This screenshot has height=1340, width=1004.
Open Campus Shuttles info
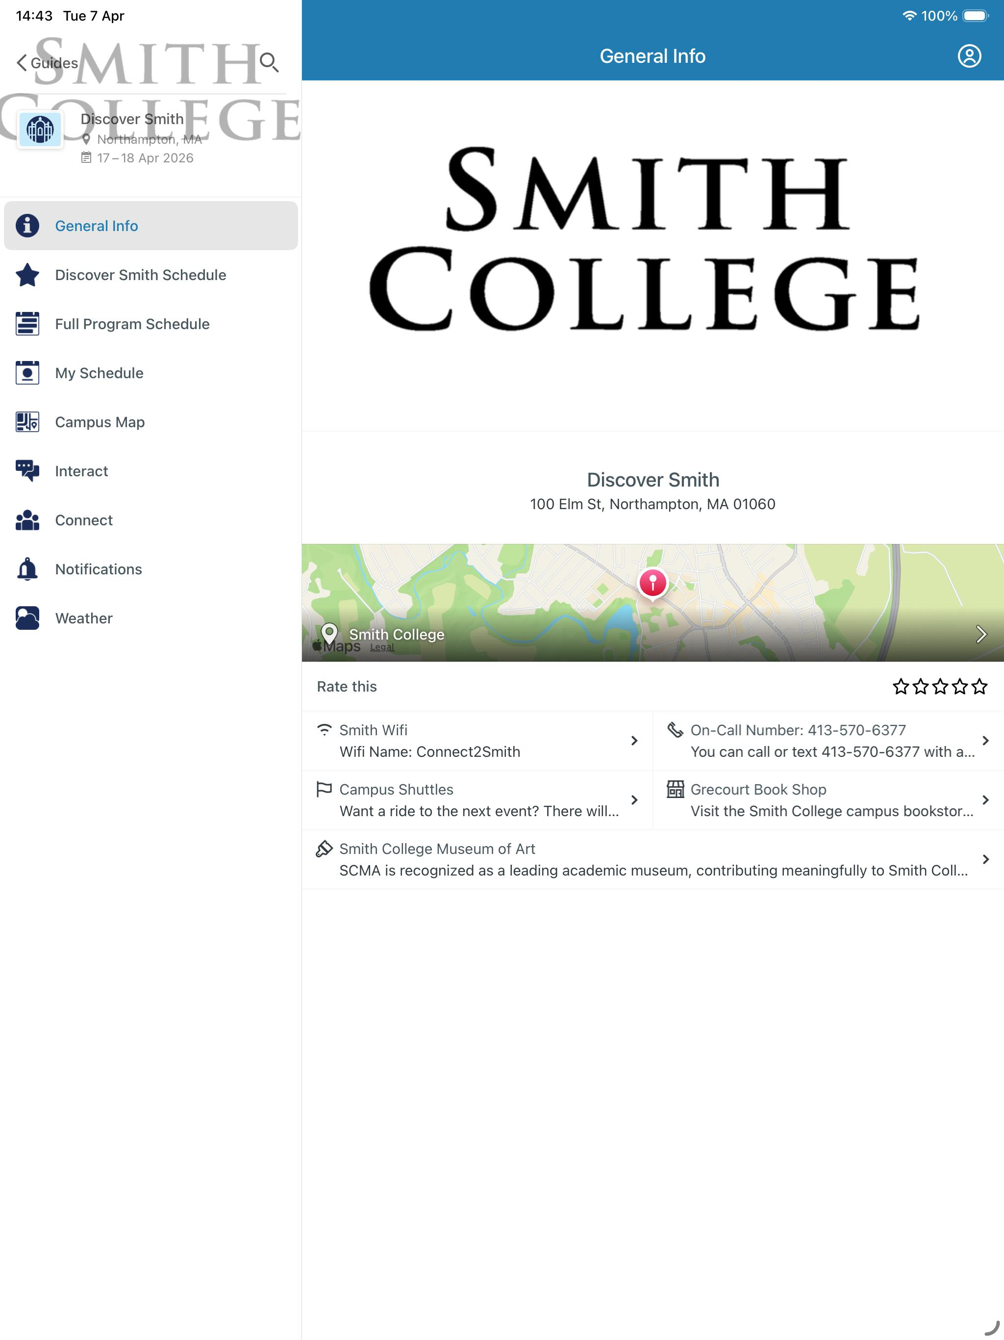[477, 799]
